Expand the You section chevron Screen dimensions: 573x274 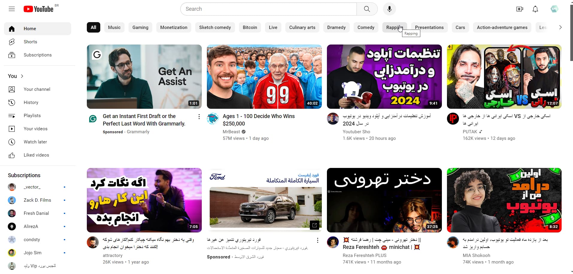tap(22, 76)
